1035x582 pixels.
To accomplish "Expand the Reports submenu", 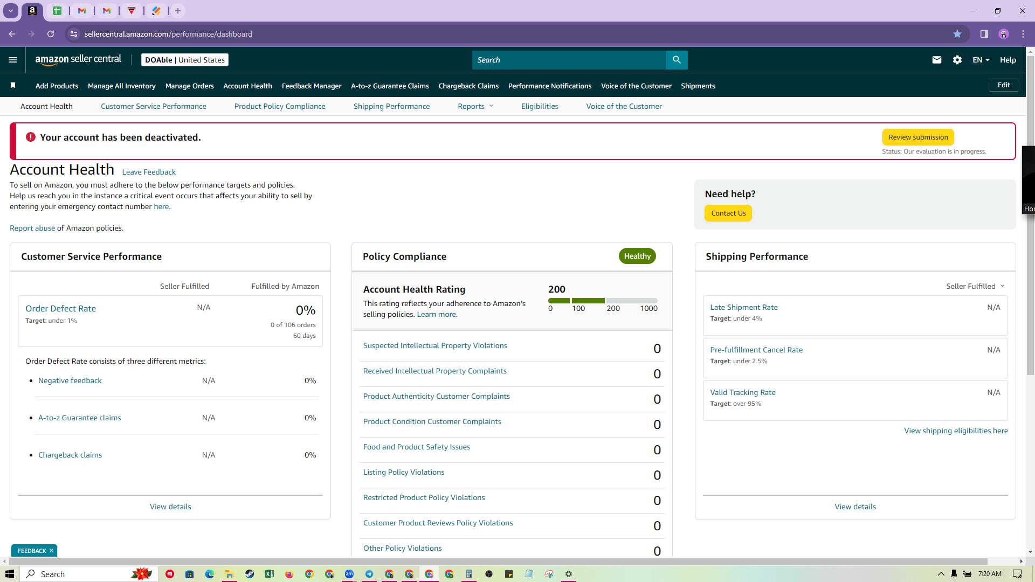I will [475, 106].
